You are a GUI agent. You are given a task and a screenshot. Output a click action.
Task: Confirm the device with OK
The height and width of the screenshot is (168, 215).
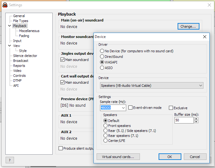pyautogui.click(x=170, y=156)
